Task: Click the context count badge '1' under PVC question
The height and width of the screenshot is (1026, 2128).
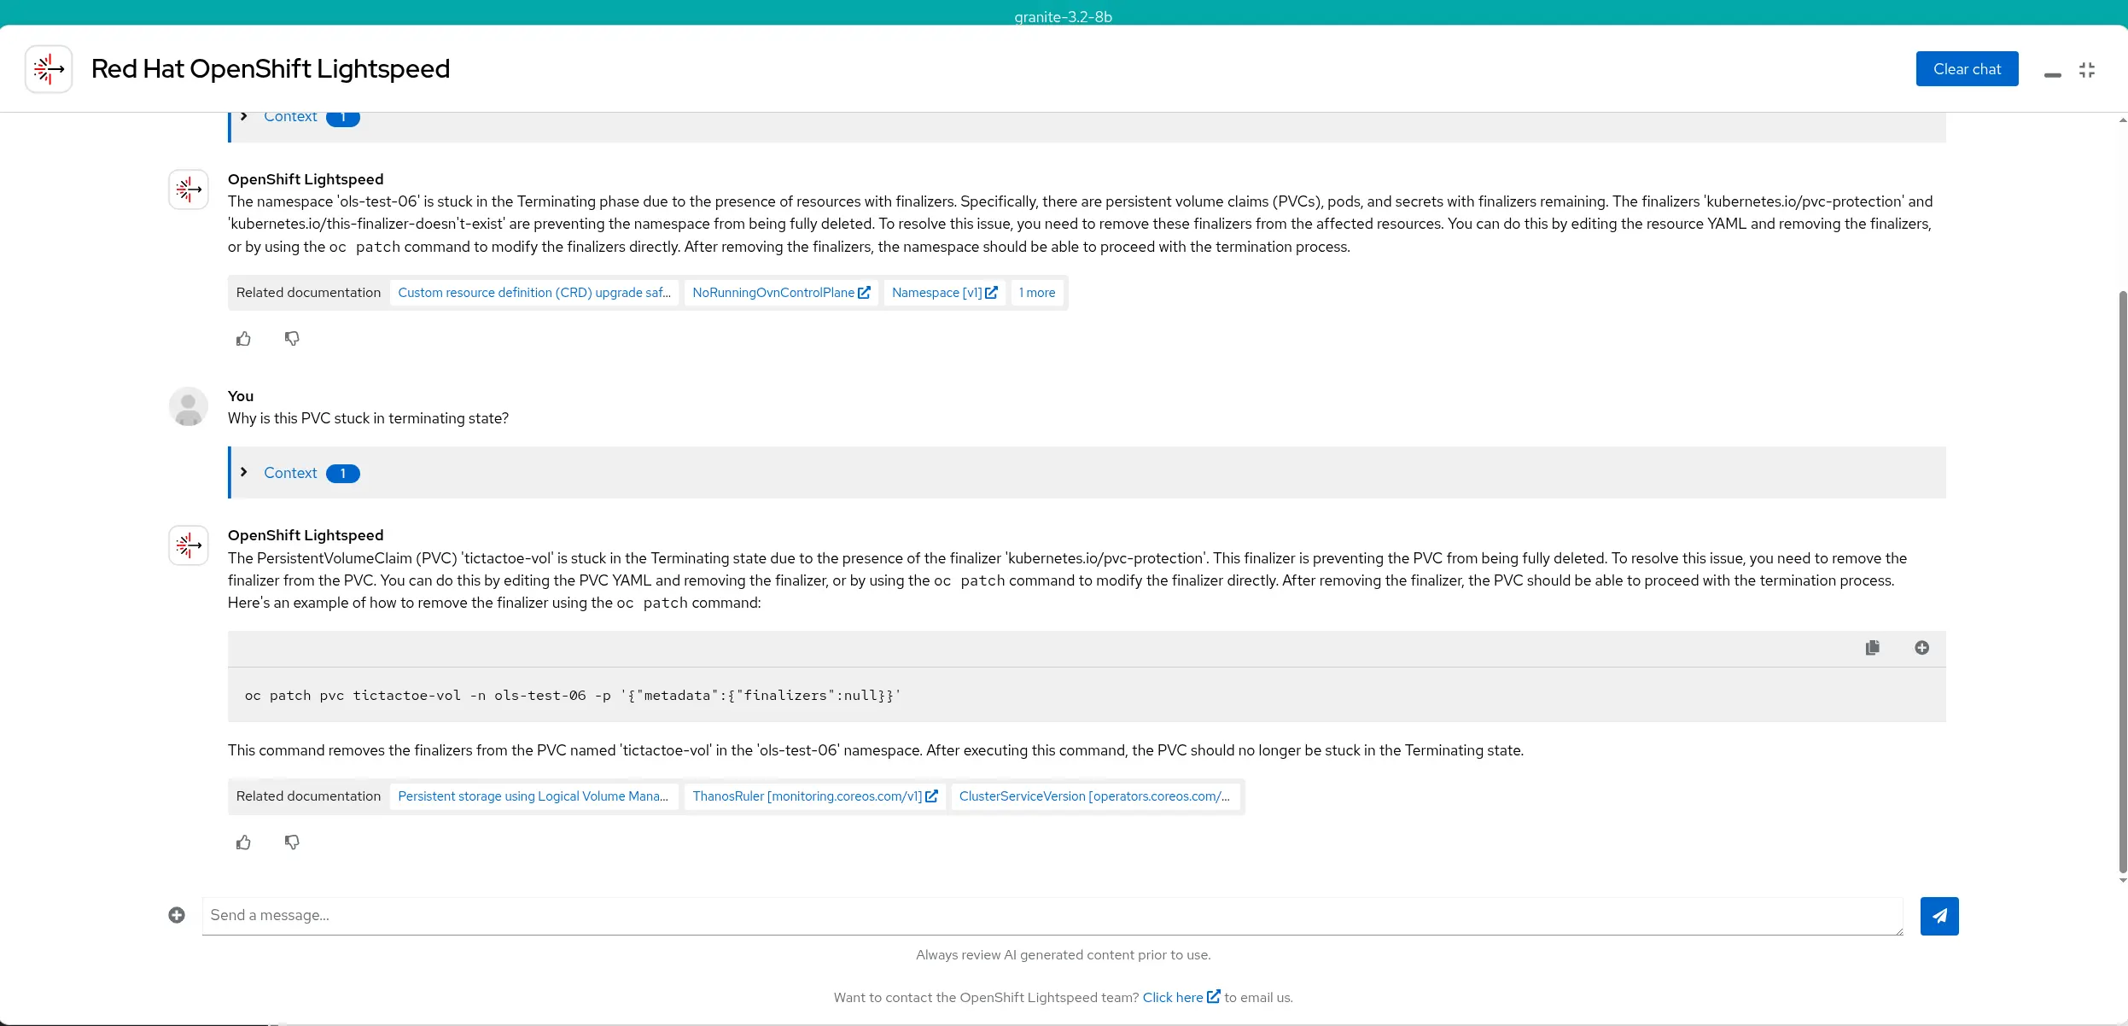Action: (x=343, y=474)
